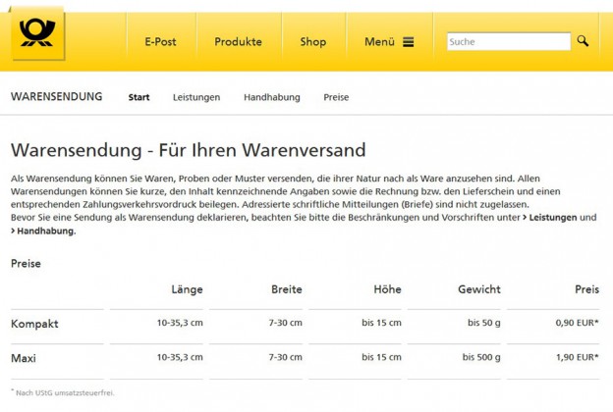This screenshot has height=412, width=613.
Task: Switch to the Preise tab
Action: point(336,97)
